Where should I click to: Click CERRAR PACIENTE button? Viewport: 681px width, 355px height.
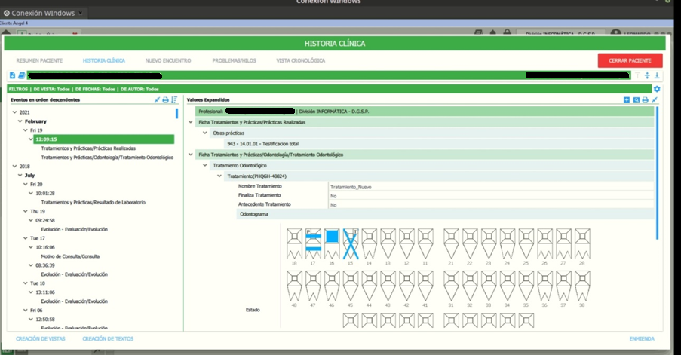pos(630,60)
